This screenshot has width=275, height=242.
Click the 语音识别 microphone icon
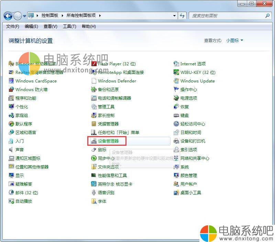click(x=94, y=192)
